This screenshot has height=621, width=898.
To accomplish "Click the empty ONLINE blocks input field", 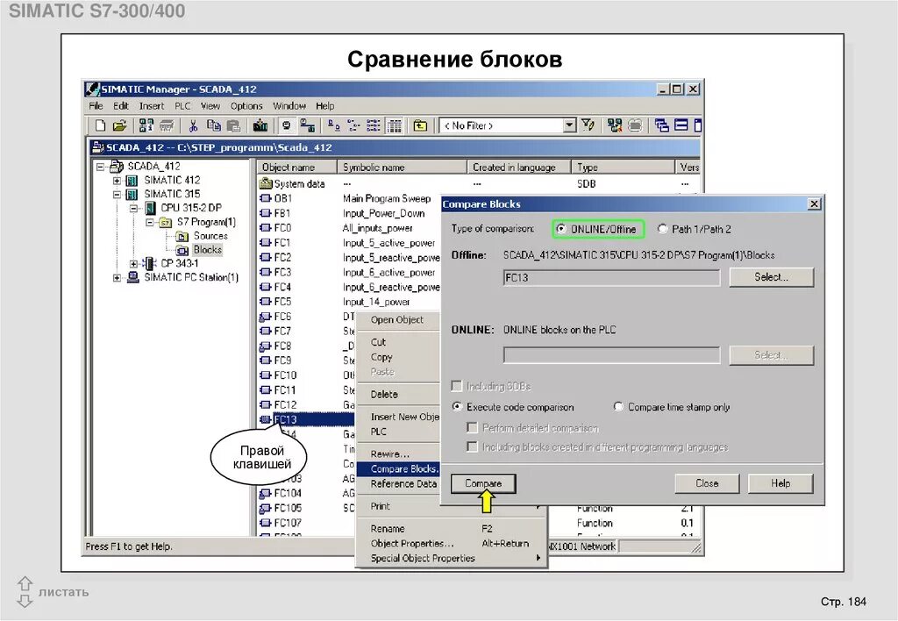I will [x=611, y=355].
